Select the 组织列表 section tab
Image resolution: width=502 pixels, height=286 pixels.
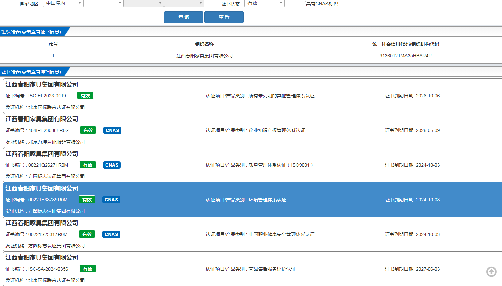[x=33, y=32]
